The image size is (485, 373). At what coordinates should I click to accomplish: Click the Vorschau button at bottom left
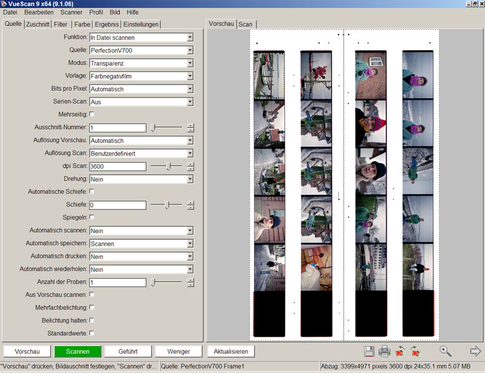coord(27,351)
